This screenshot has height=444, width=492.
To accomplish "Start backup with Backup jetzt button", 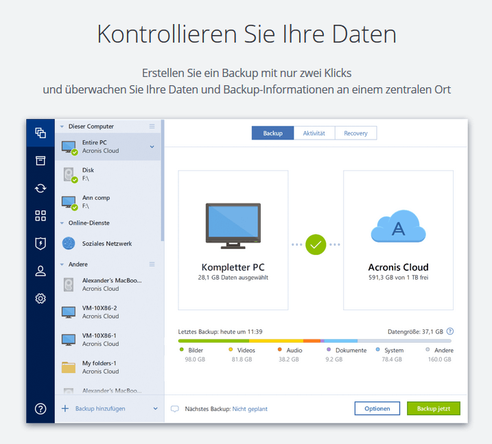I will [x=434, y=408].
